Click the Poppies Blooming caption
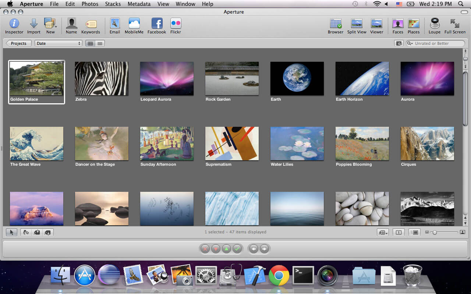 [x=354, y=164]
